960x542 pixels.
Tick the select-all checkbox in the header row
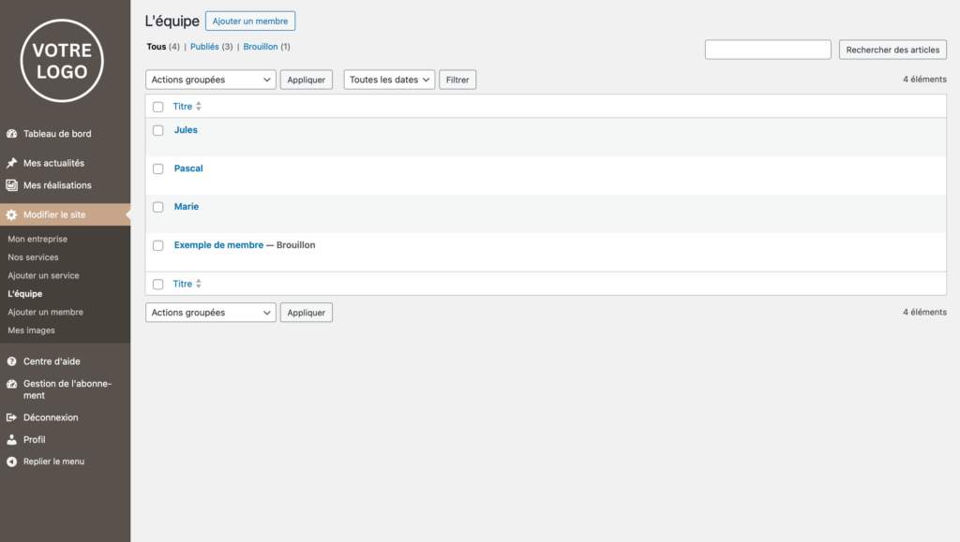(158, 107)
